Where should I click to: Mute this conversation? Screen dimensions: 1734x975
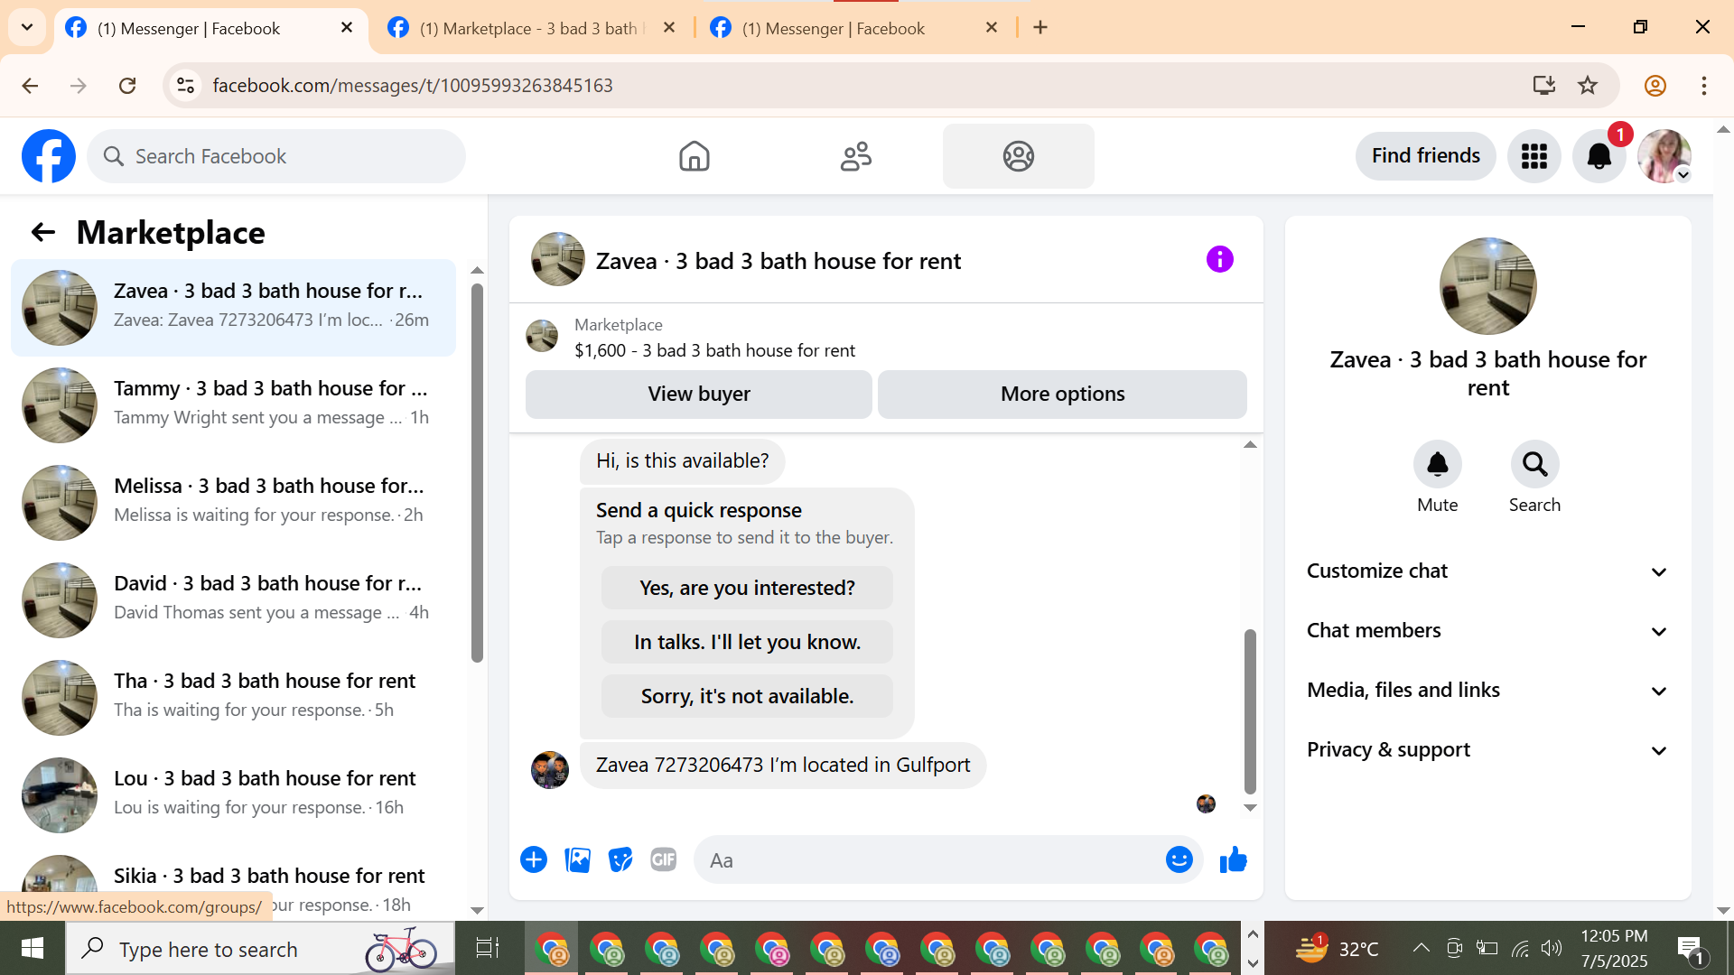click(x=1437, y=465)
